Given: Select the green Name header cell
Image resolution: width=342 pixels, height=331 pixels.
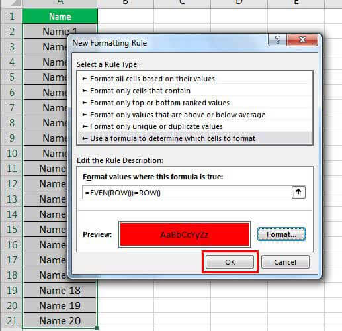Looking at the screenshot, I should [60, 17].
